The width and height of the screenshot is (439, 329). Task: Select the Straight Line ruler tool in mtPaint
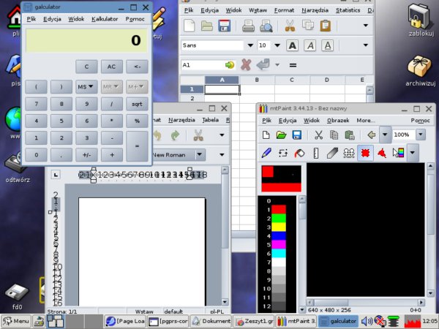click(316, 153)
